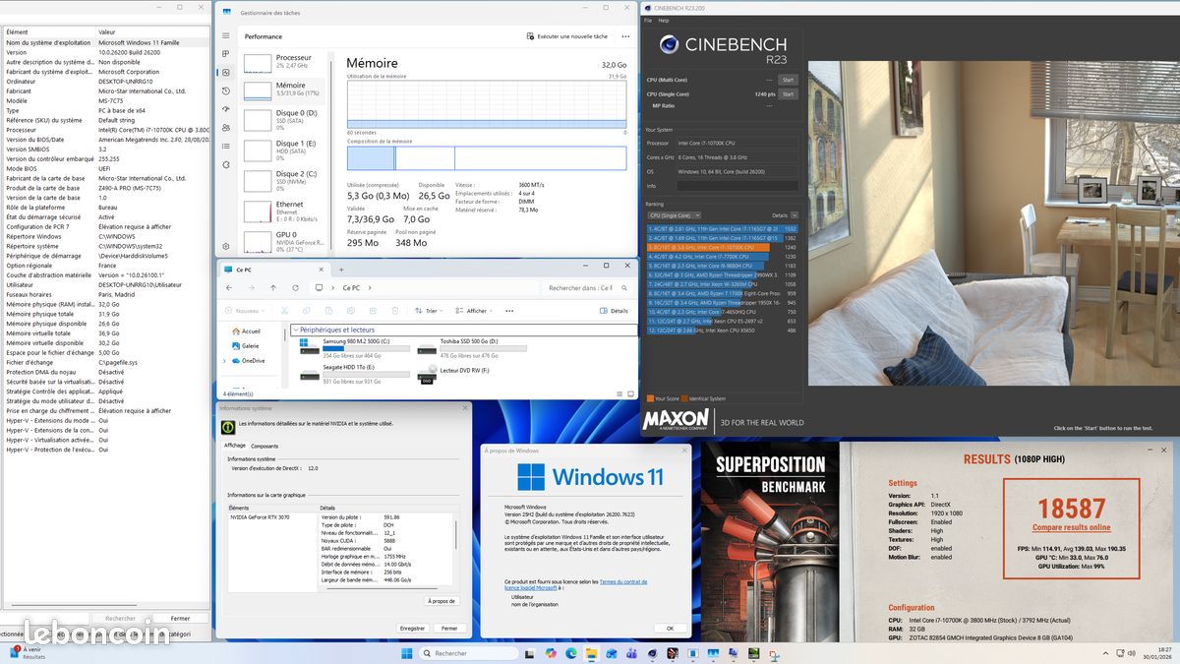1180x664 pixels.
Task: Click Compare results online link in Superposition
Action: pos(1071,527)
